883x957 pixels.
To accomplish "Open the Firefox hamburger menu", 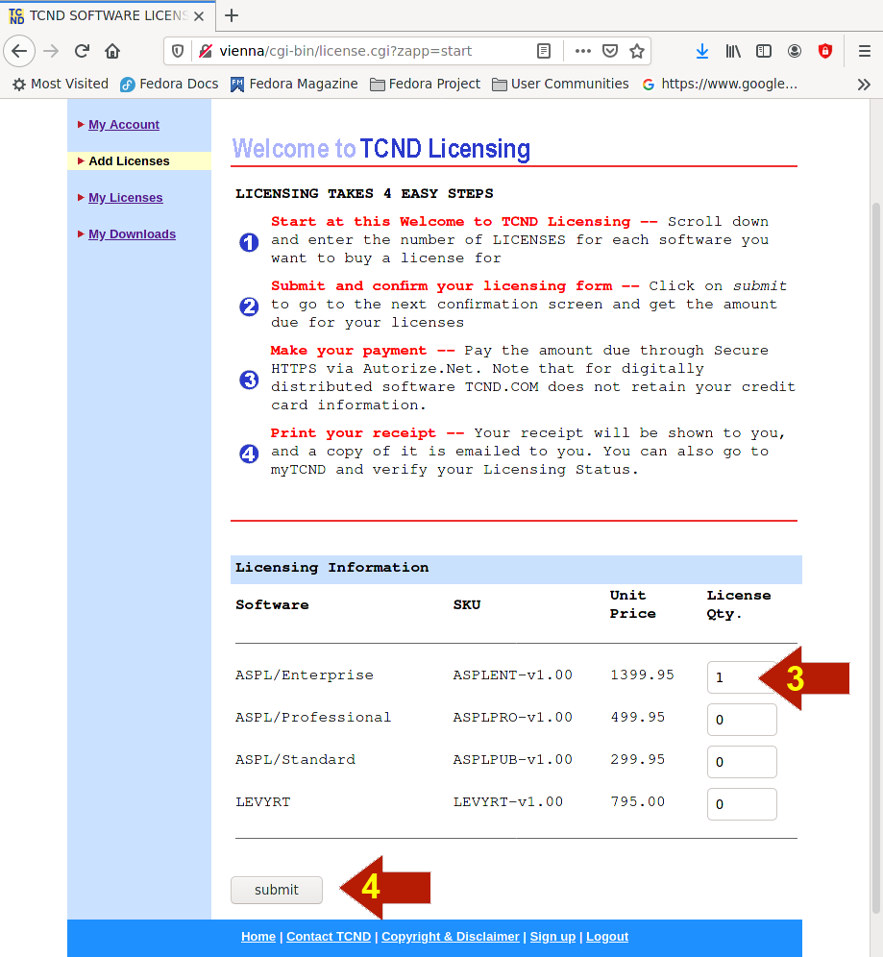I will 864,51.
